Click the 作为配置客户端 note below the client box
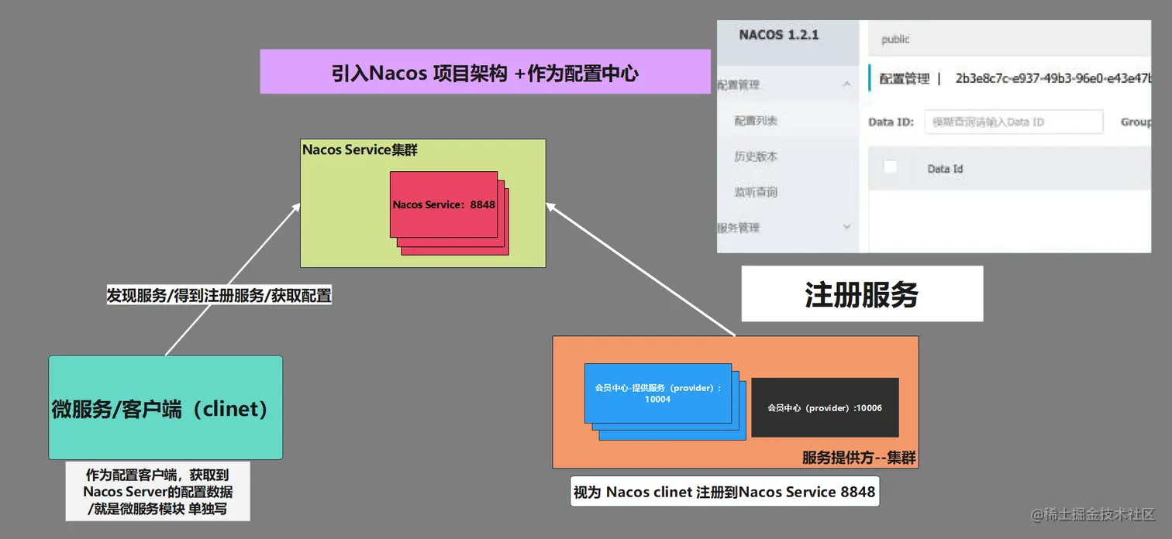1172x539 pixels. pos(158,491)
